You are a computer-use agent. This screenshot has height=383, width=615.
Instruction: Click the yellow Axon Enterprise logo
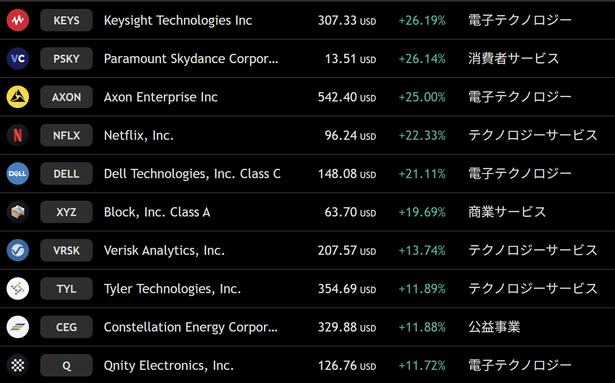coord(18,97)
